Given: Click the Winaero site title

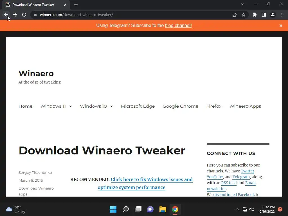Looking at the screenshot, I should pyautogui.click(x=36, y=73).
